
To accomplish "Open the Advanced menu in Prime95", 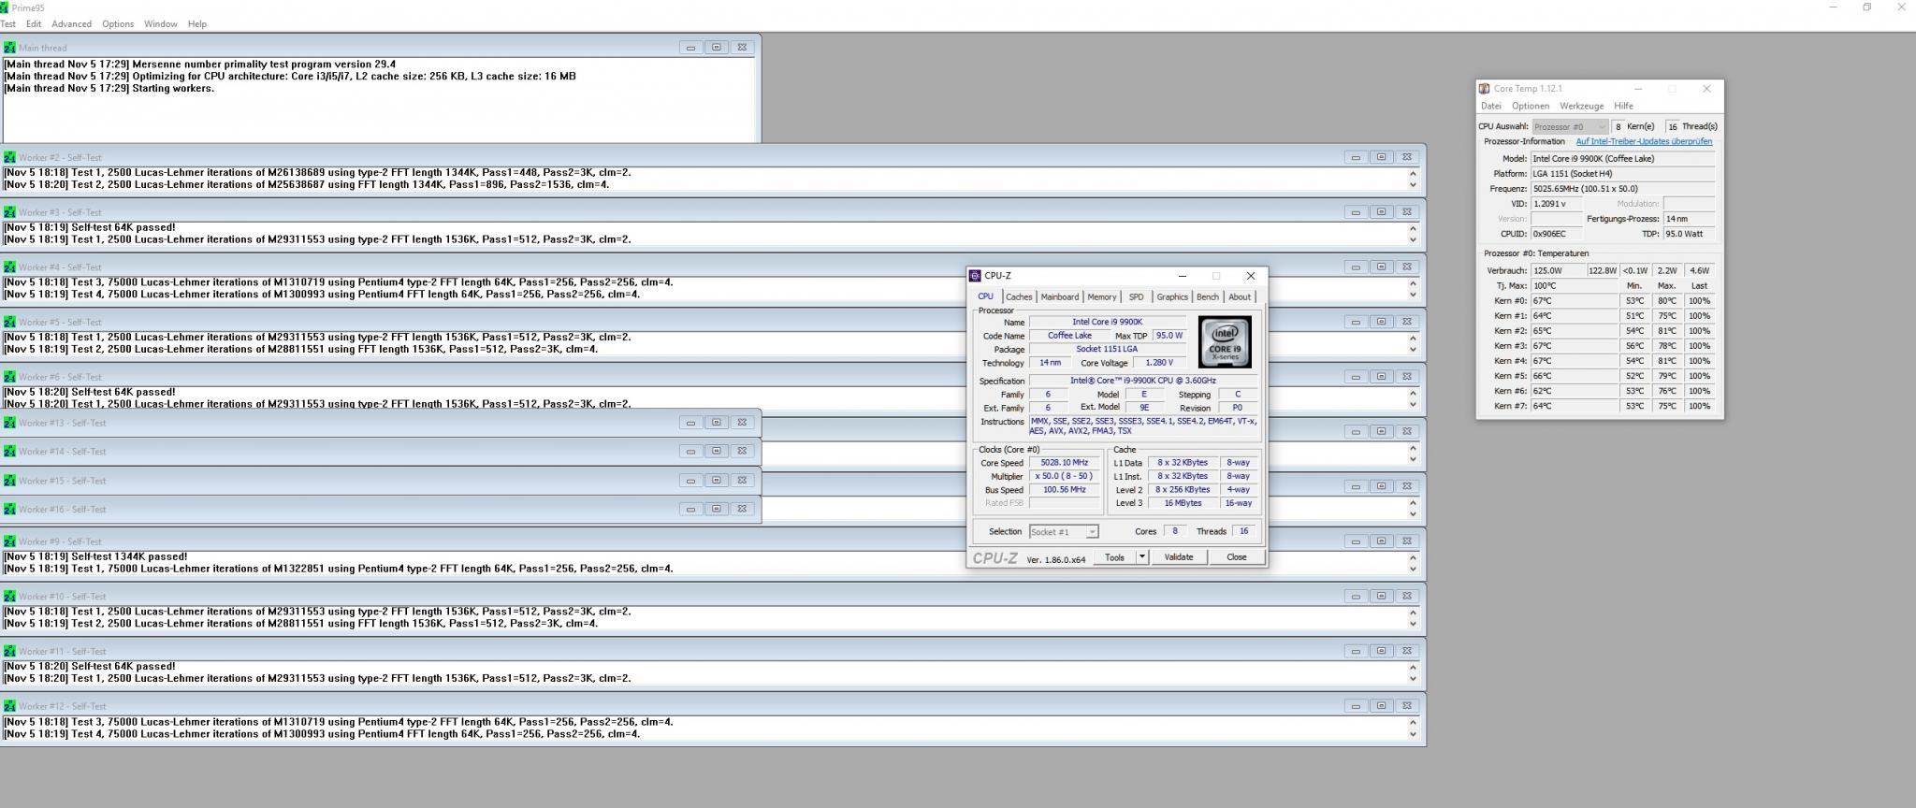I will [71, 23].
